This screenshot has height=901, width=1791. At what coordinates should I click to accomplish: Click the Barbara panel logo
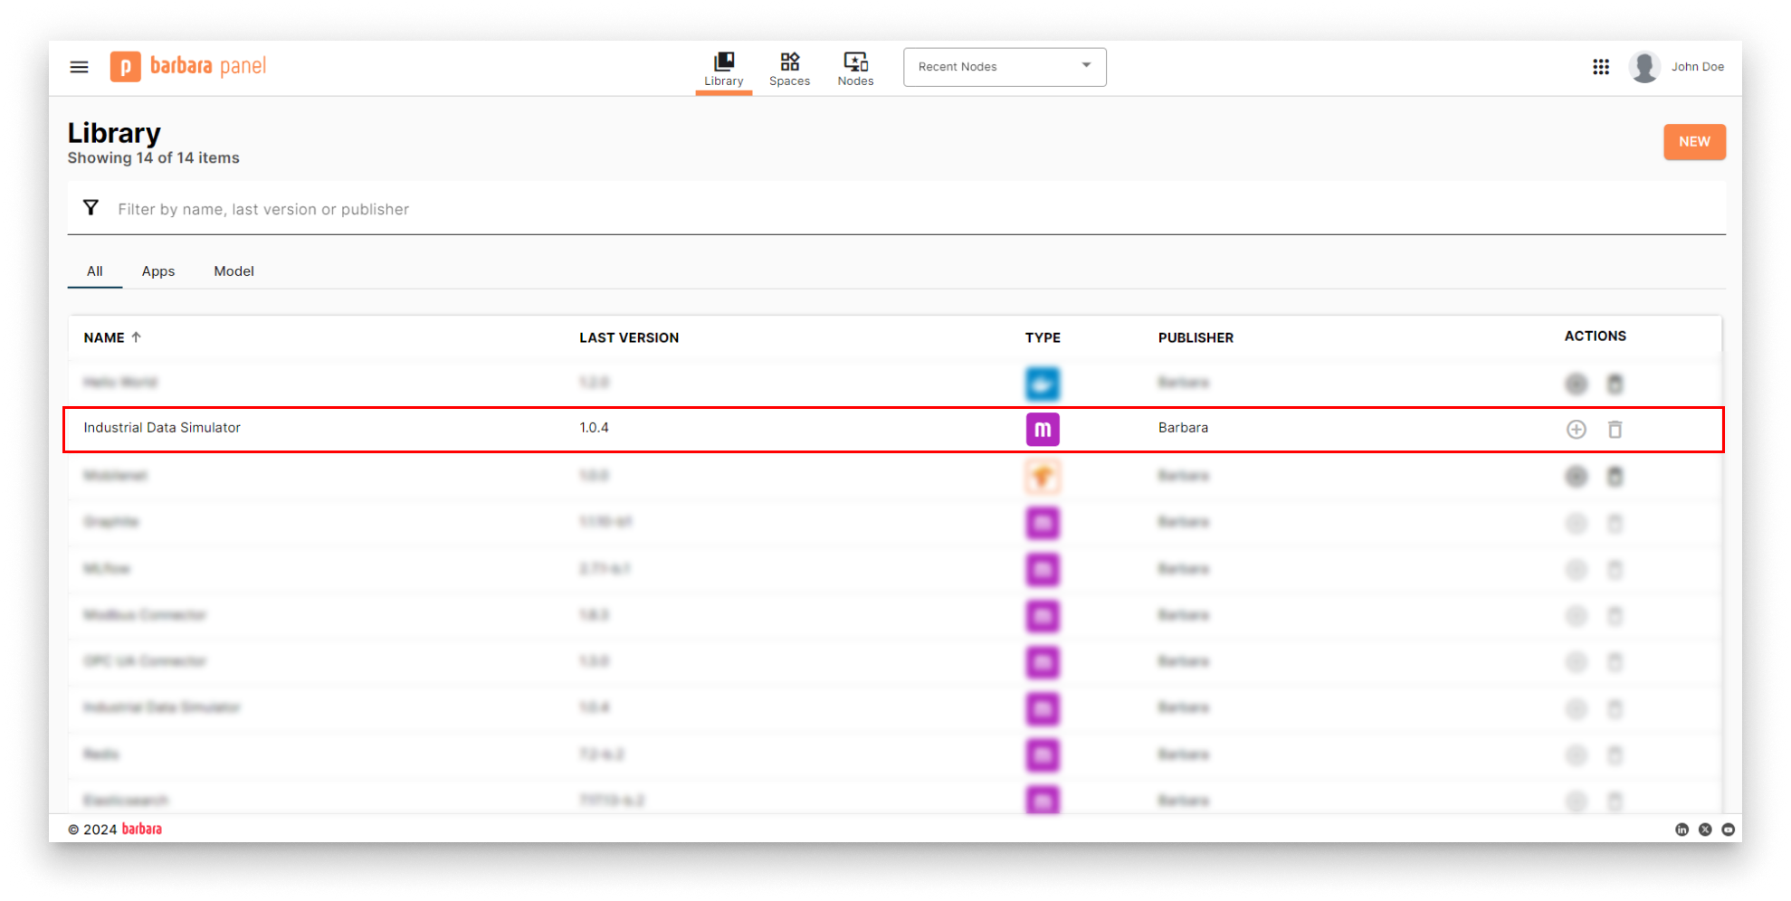pyautogui.click(x=188, y=67)
